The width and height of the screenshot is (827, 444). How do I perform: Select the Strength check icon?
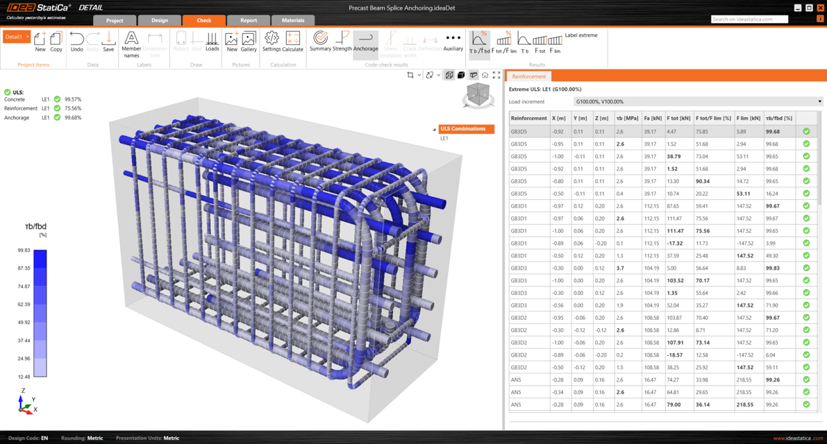342,41
